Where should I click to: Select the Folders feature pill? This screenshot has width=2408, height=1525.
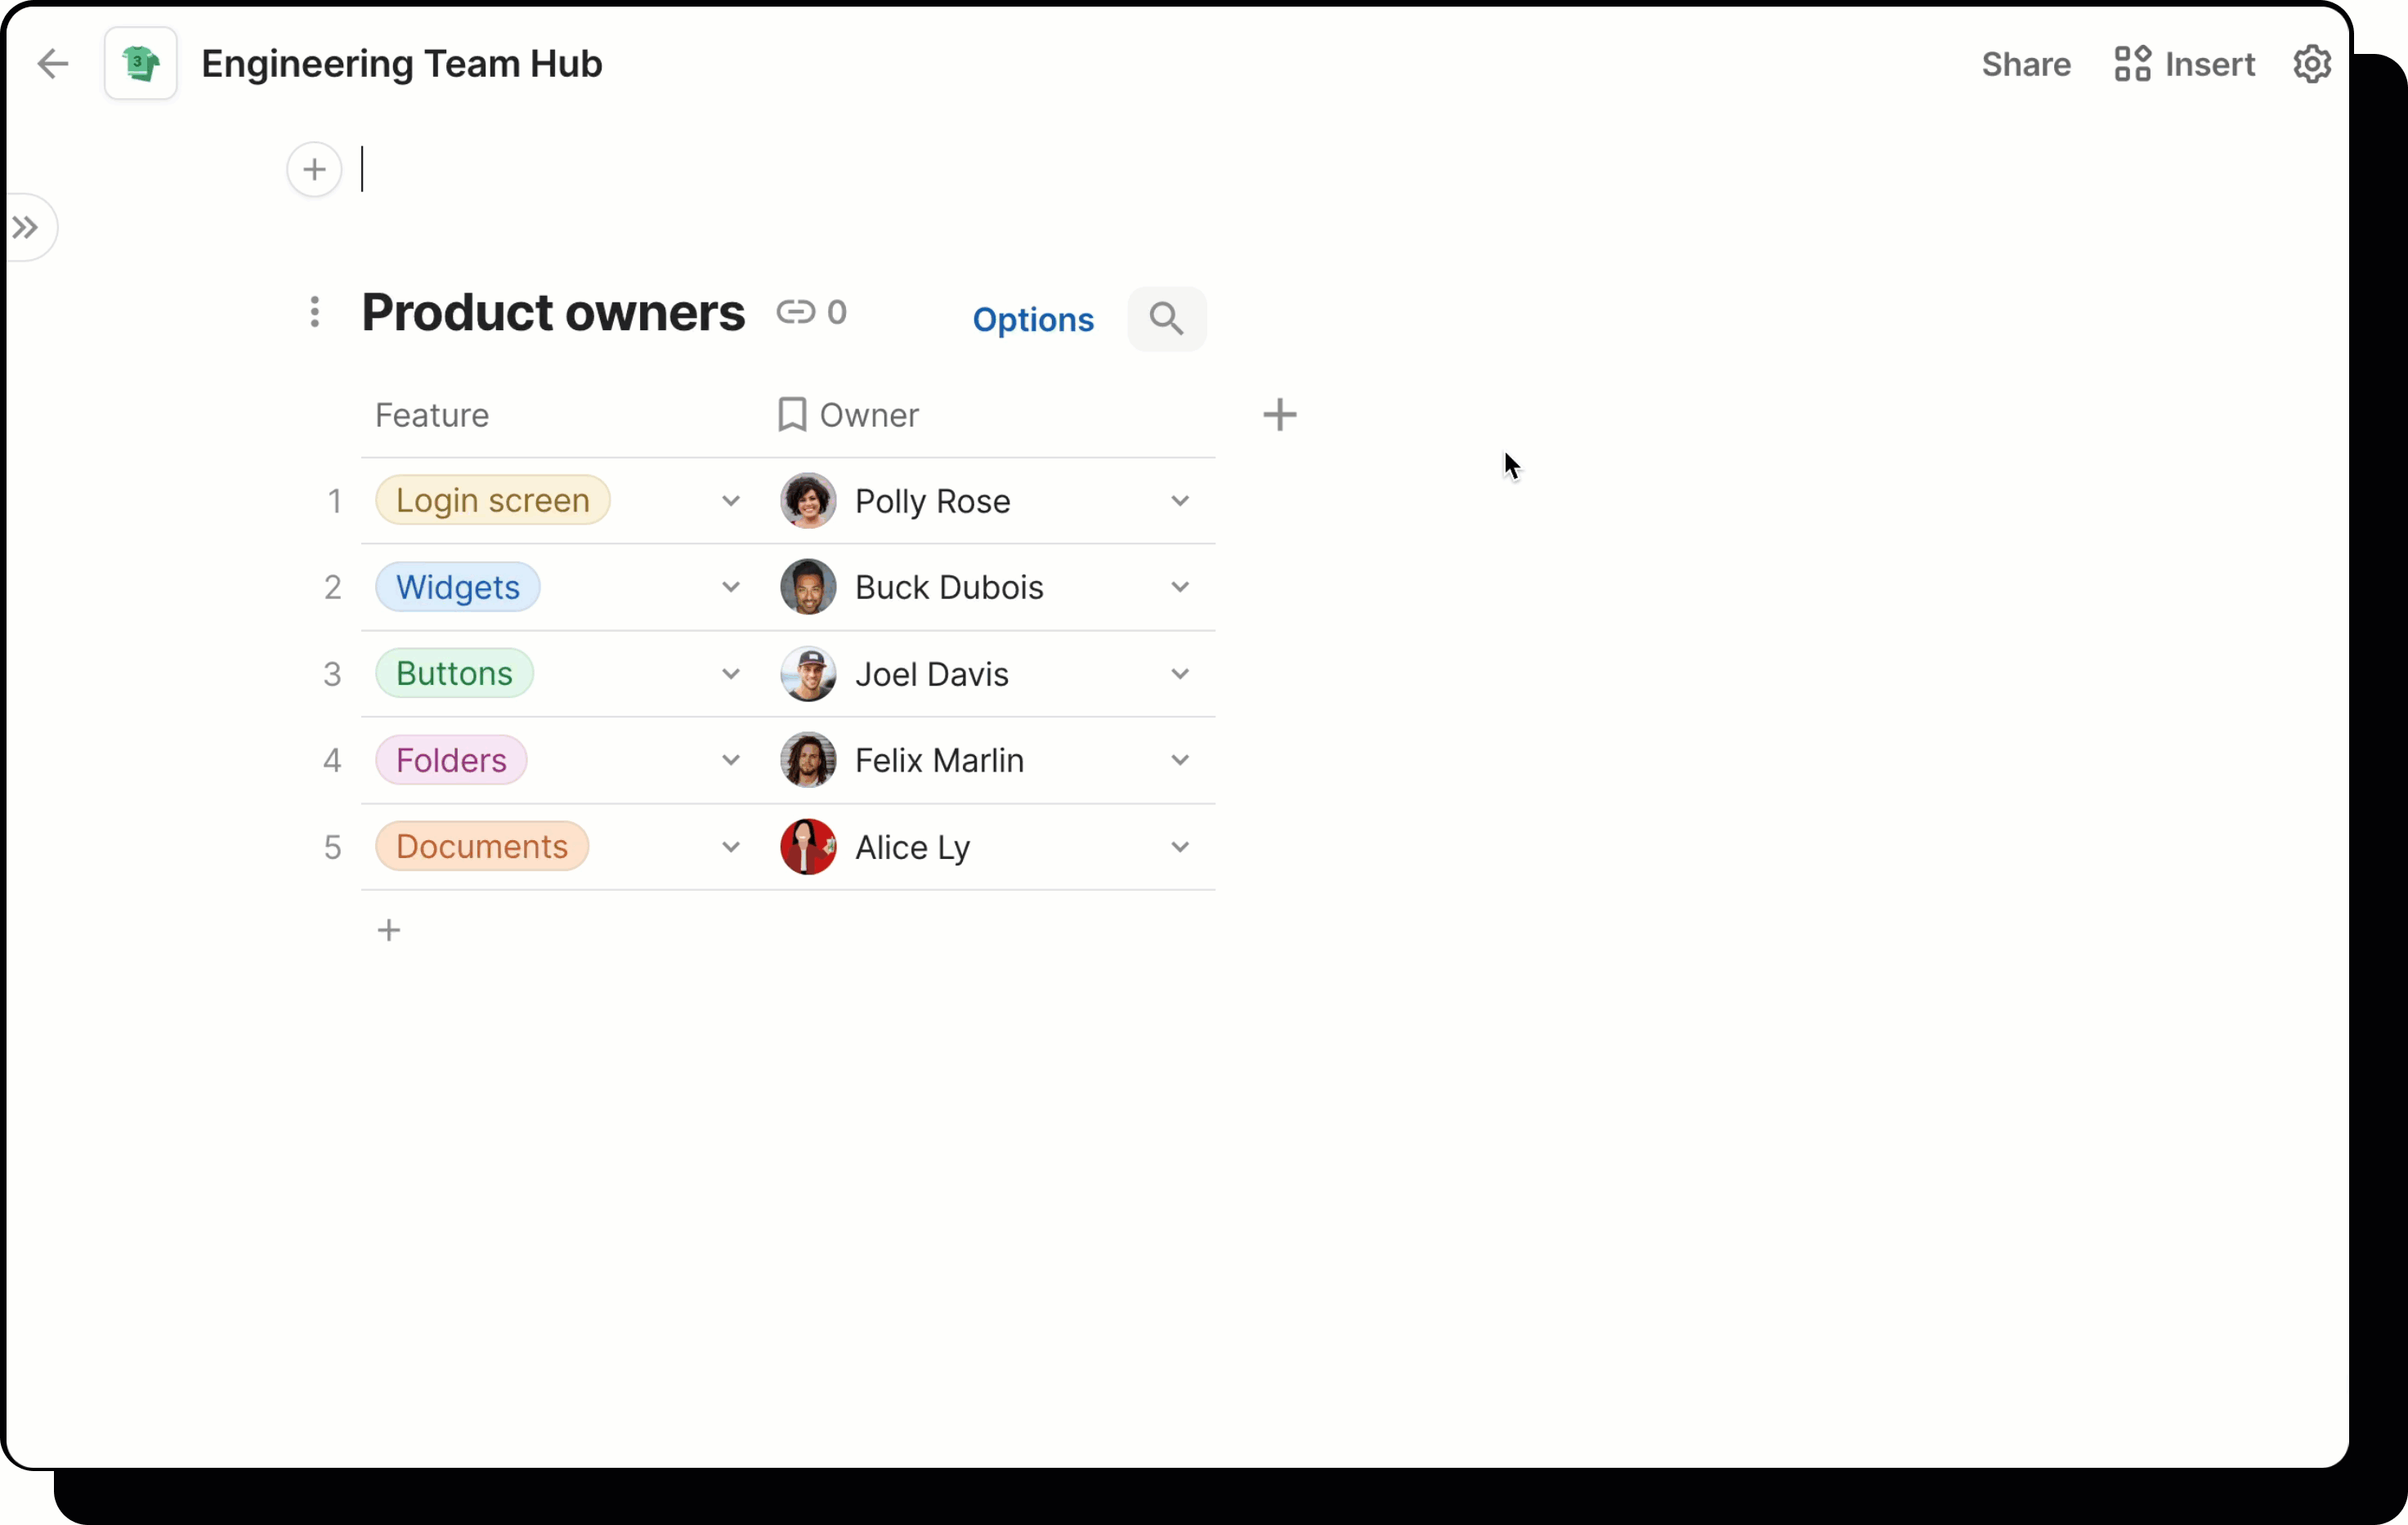pos(451,760)
